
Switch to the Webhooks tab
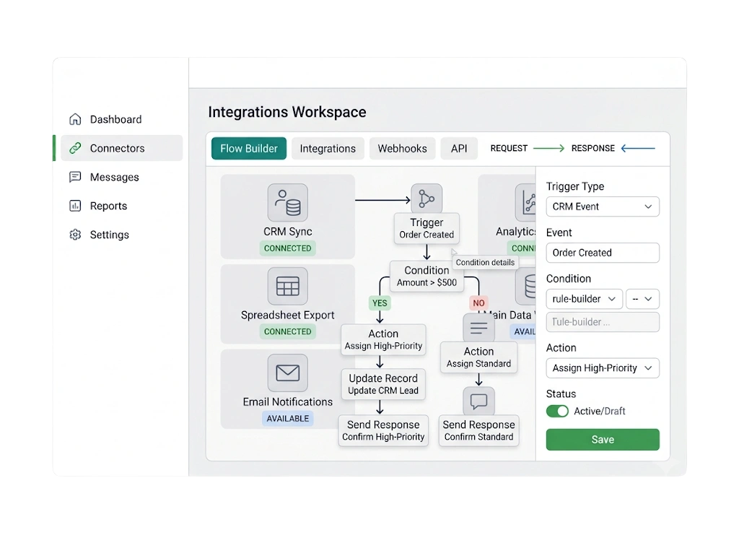pyautogui.click(x=403, y=149)
